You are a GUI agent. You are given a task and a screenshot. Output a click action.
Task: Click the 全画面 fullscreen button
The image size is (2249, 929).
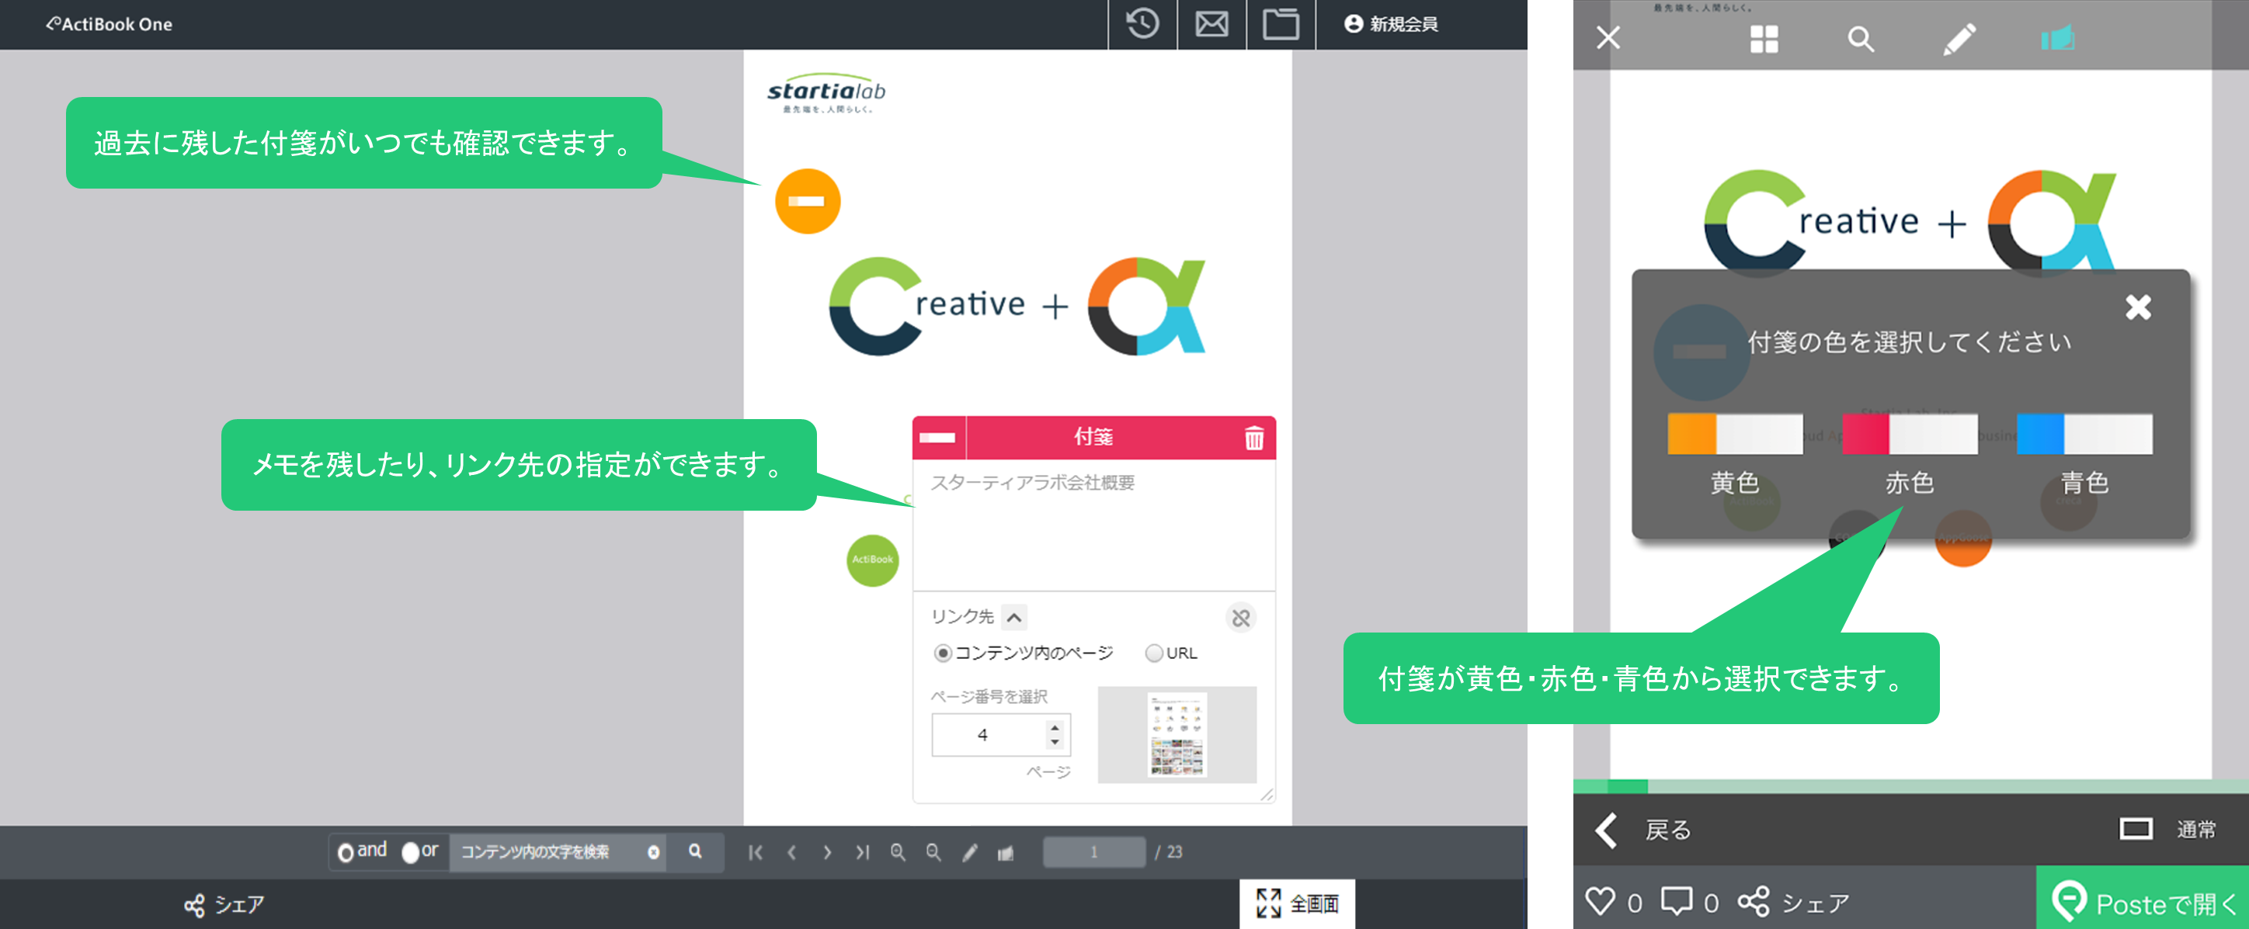[1296, 903]
